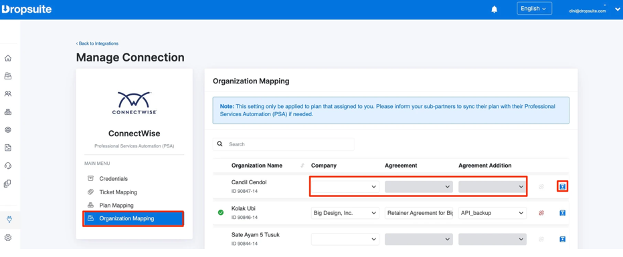Click the link icon in Sate Ayam row
The height and width of the screenshot is (257, 623).
pos(541,239)
